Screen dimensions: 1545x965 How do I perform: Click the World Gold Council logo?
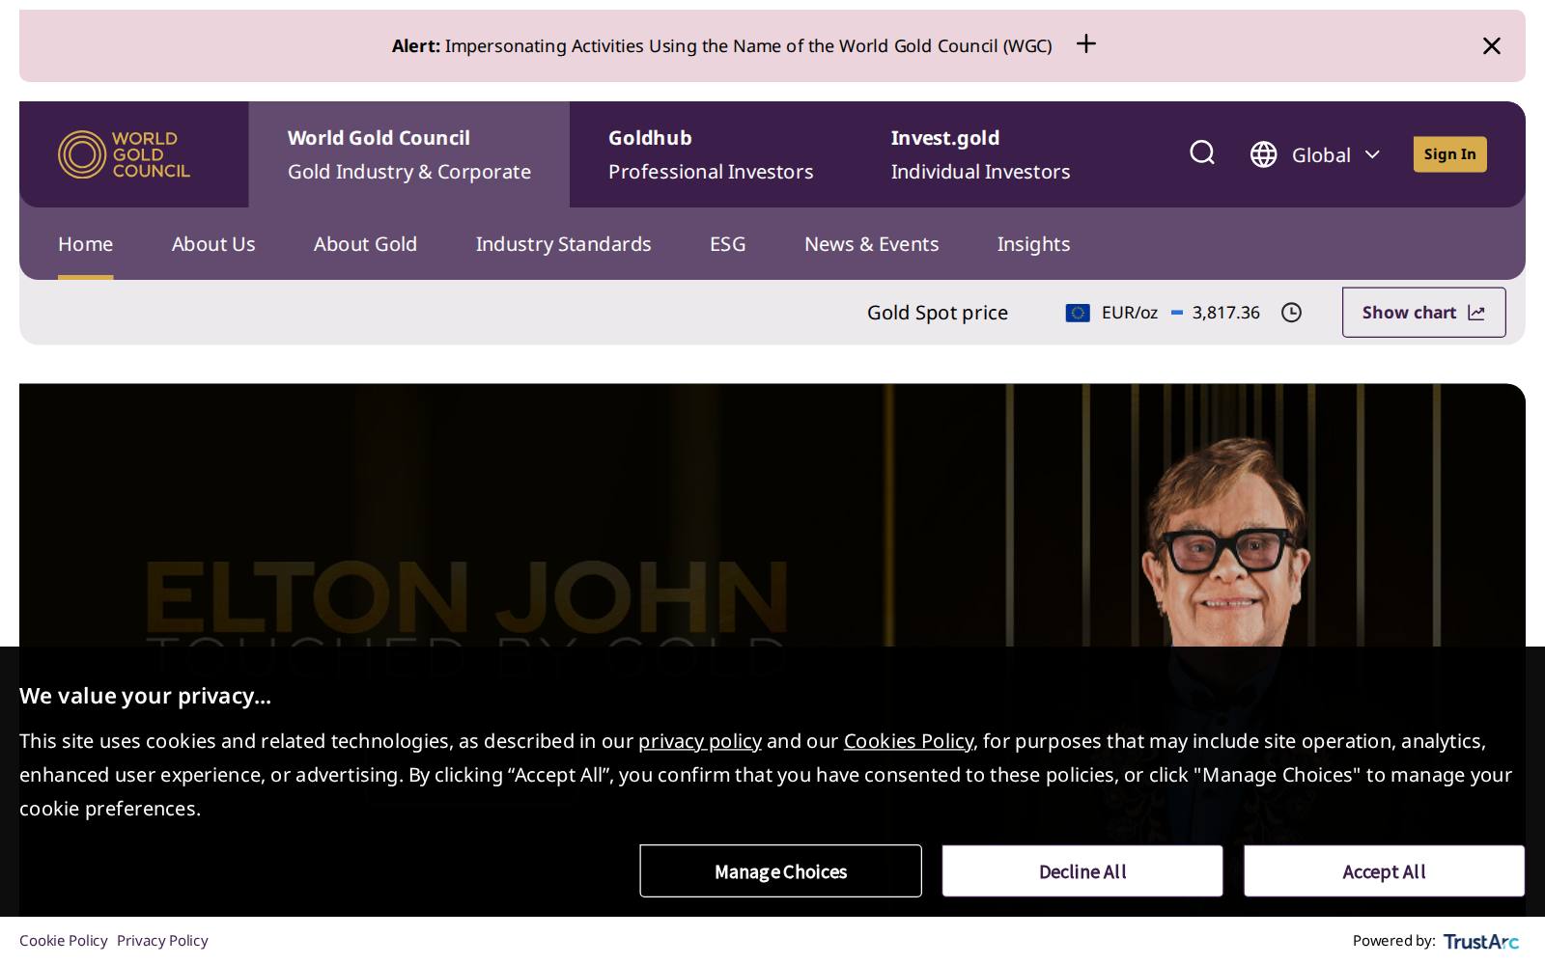(124, 154)
